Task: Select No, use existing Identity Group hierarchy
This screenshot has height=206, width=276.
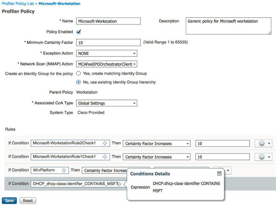Action: [x=78, y=82]
